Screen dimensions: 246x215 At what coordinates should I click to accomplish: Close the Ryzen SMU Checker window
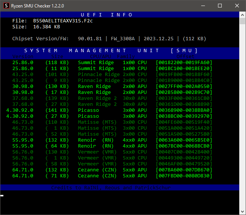(x=237, y=6)
